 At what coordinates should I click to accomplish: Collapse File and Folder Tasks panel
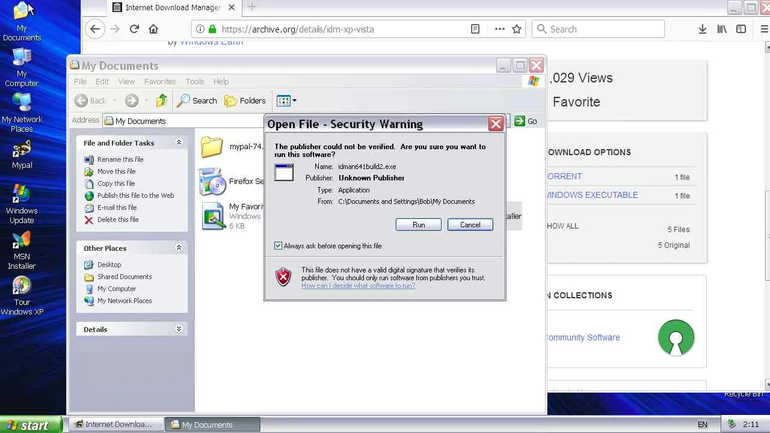[179, 143]
